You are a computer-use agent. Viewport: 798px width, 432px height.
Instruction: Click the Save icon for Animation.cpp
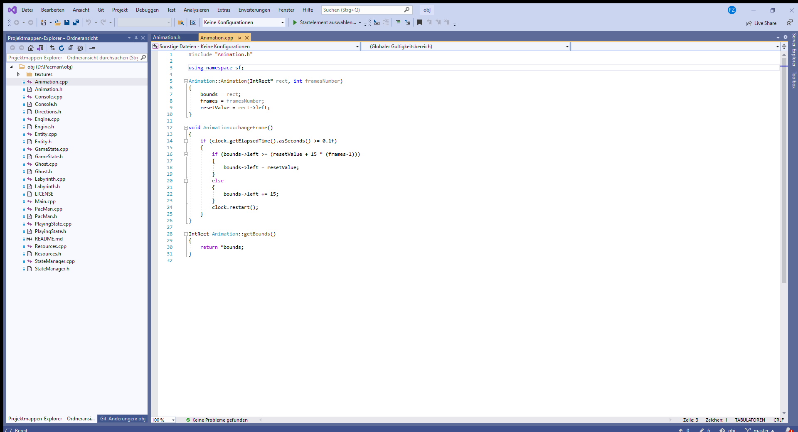click(x=67, y=22)
